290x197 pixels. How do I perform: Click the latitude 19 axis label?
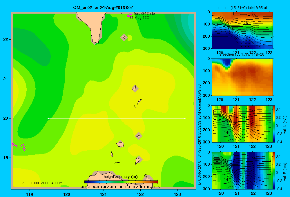coord(6,158)
